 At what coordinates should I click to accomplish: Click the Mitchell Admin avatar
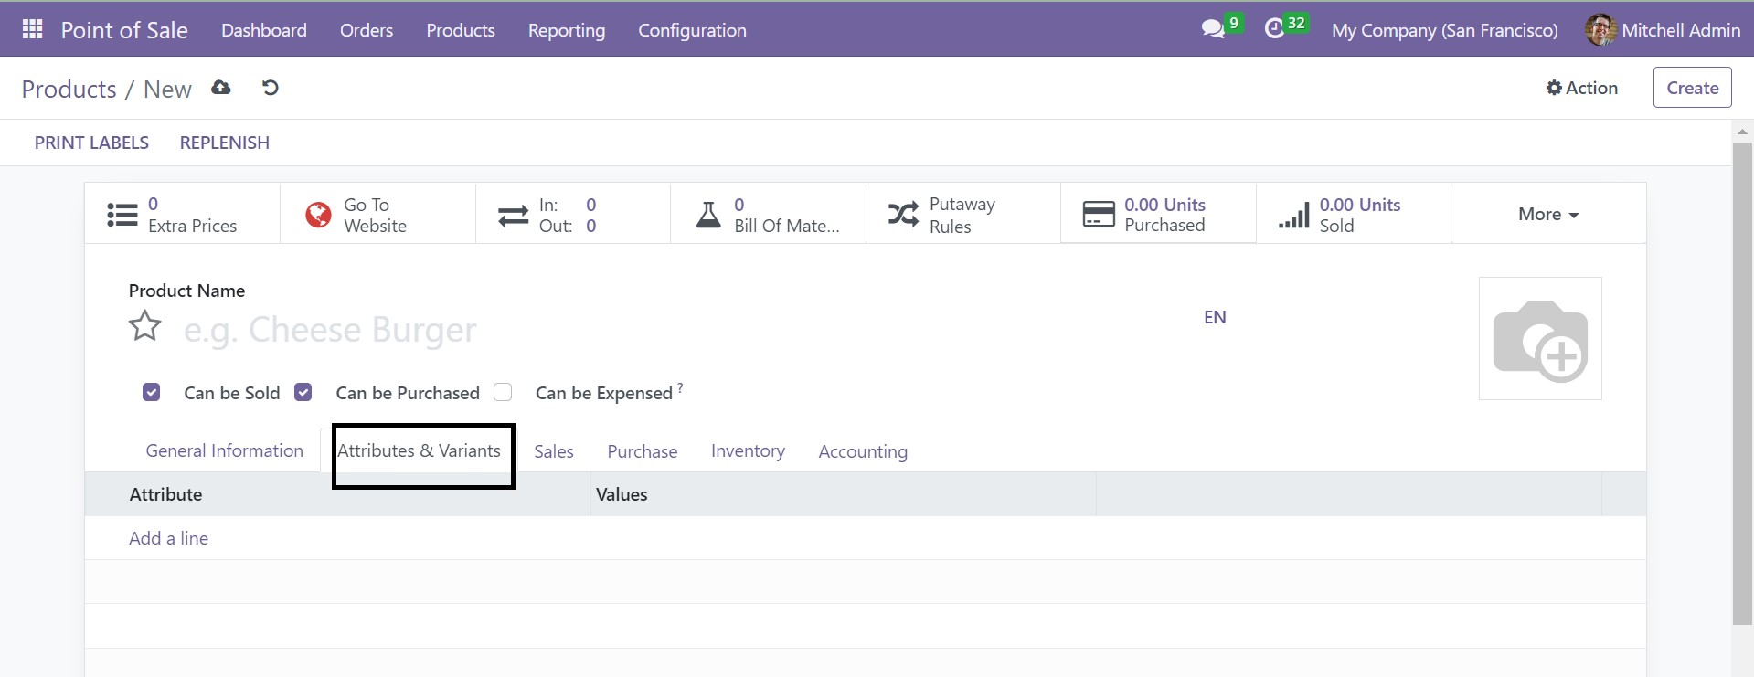1600,29
